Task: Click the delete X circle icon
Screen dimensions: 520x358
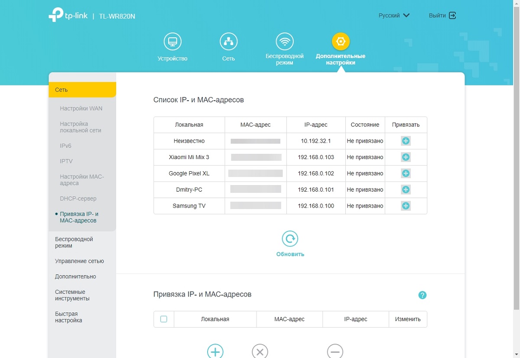Action: pyautogui.click(x=260, y=351)
